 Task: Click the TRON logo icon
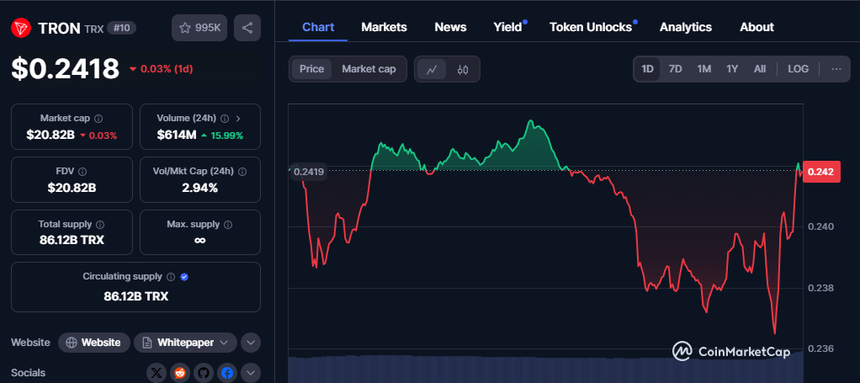[x=21, y=28]
